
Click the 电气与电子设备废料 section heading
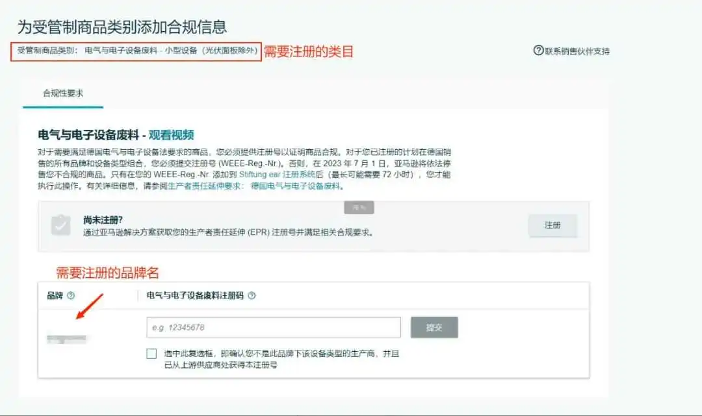[x=88, y=135]
